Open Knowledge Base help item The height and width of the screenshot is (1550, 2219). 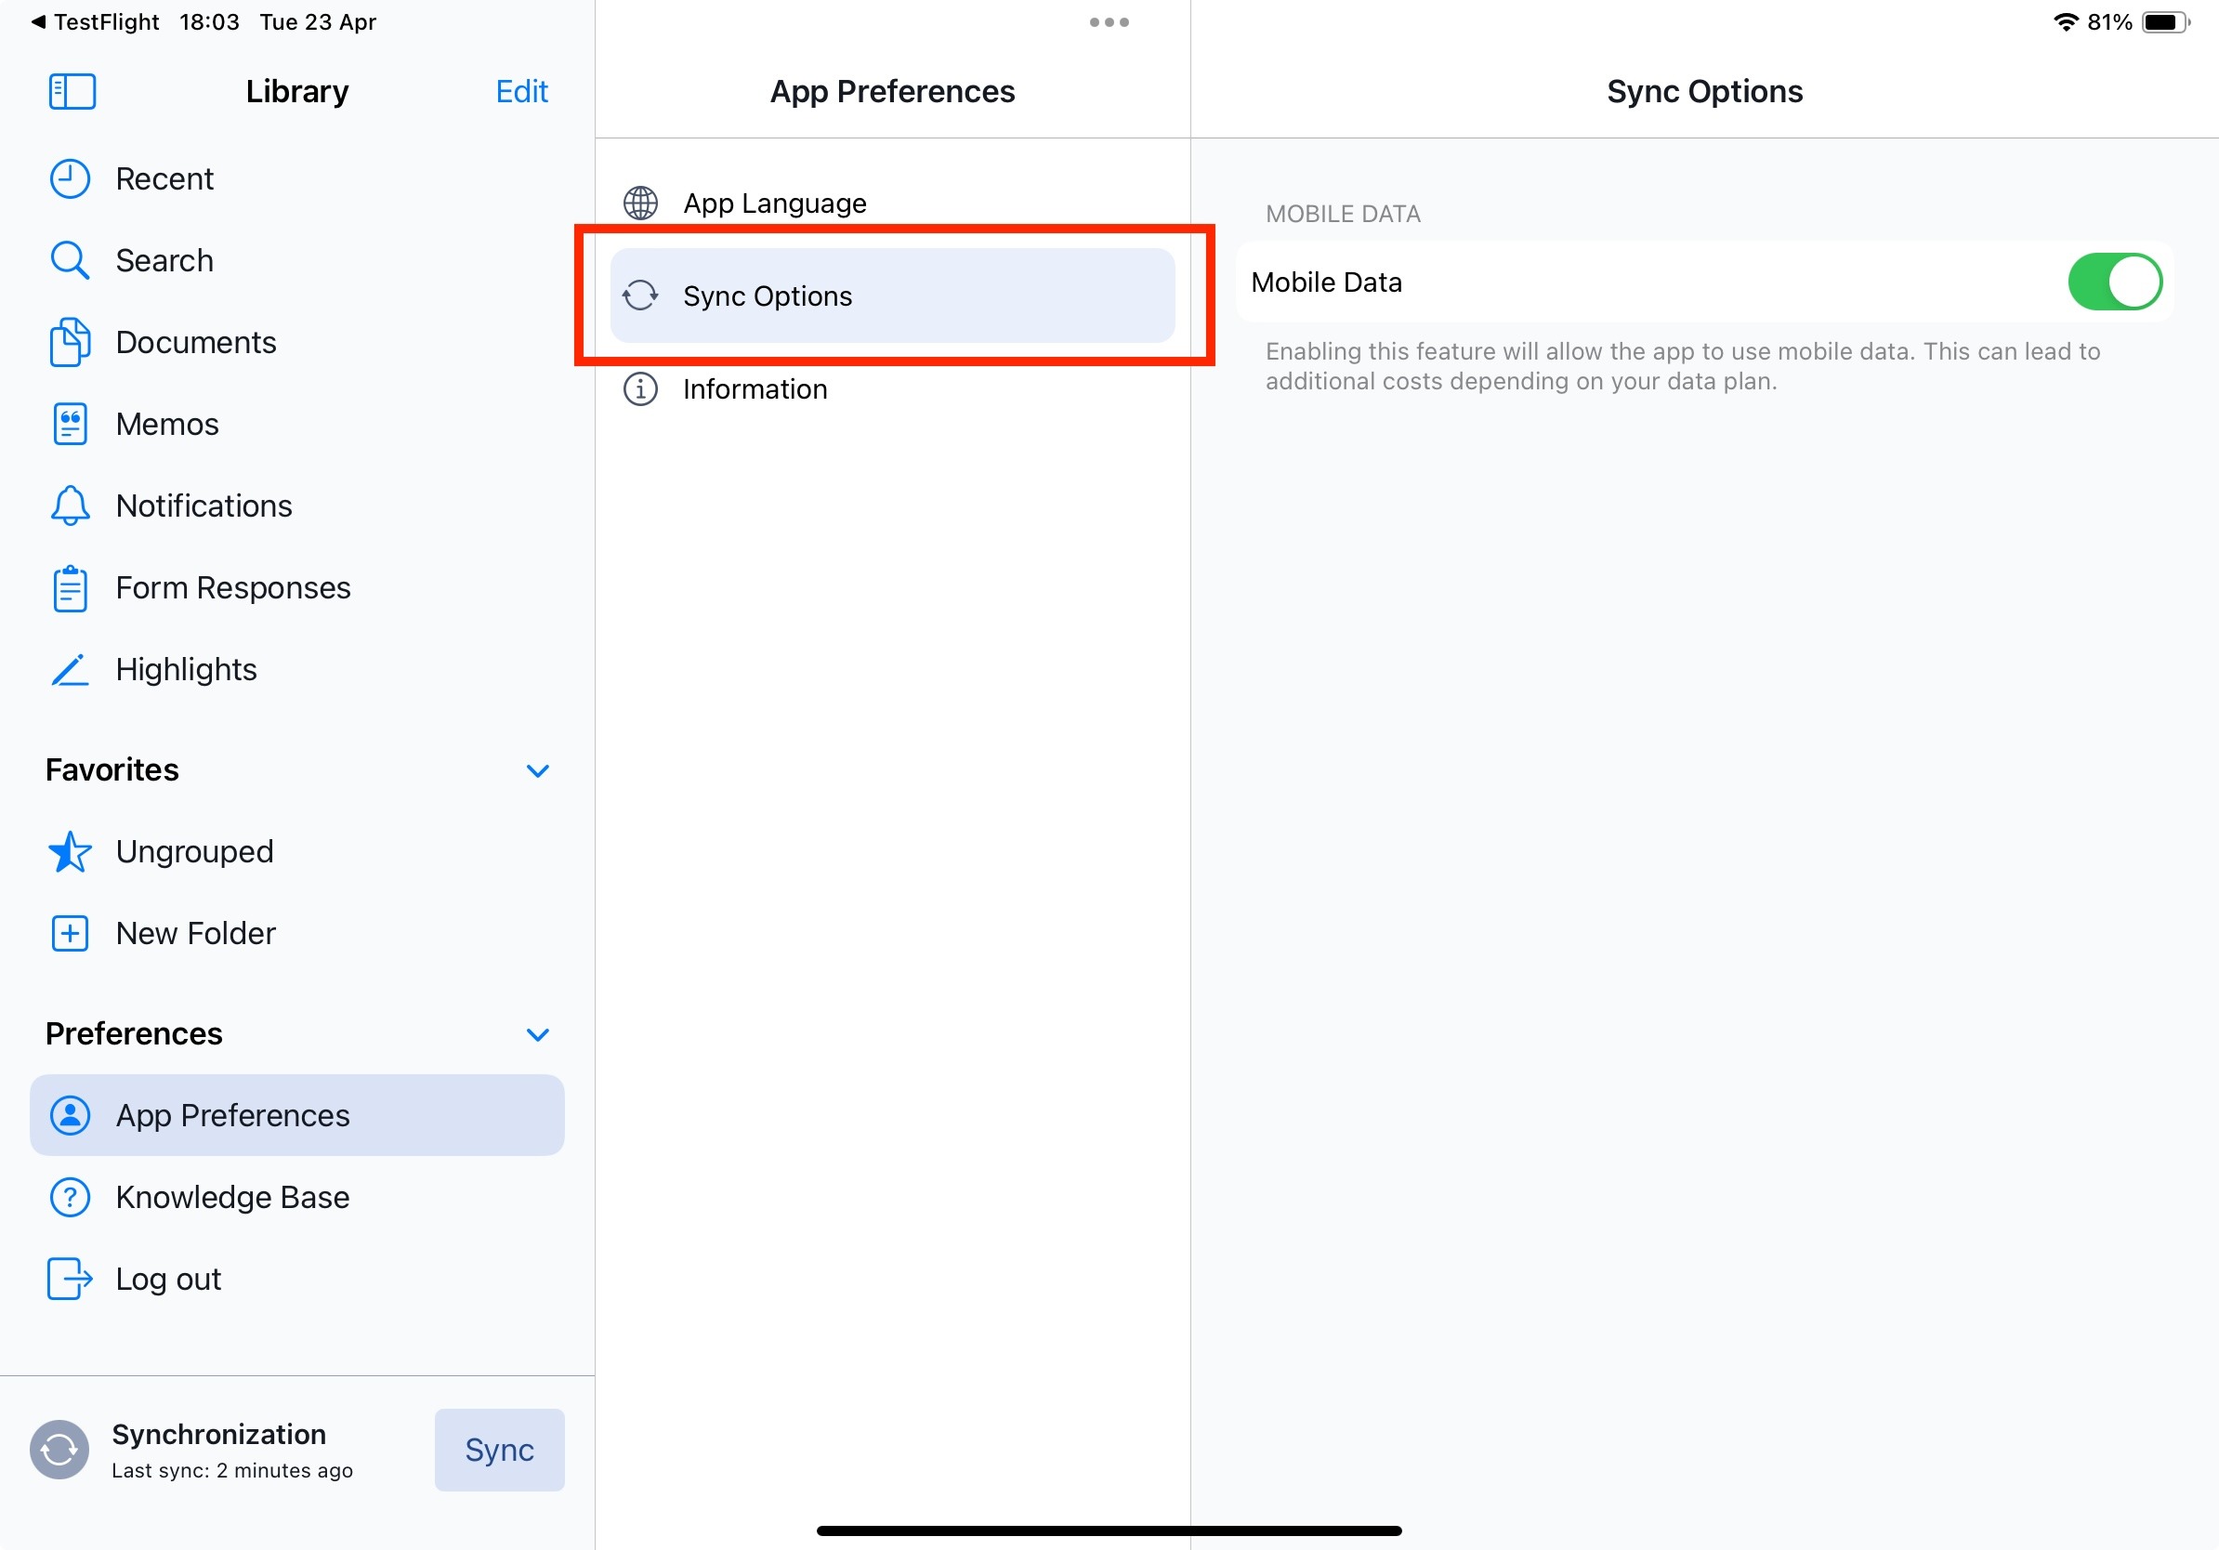(x=232, y=1197)
